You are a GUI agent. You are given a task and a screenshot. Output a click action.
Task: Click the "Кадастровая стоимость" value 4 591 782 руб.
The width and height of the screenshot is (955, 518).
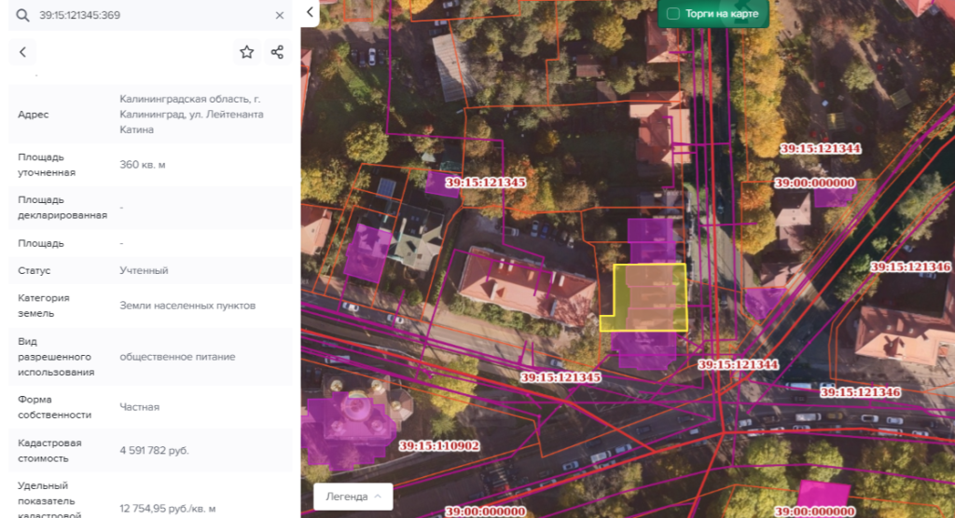[x=155, y=451]
